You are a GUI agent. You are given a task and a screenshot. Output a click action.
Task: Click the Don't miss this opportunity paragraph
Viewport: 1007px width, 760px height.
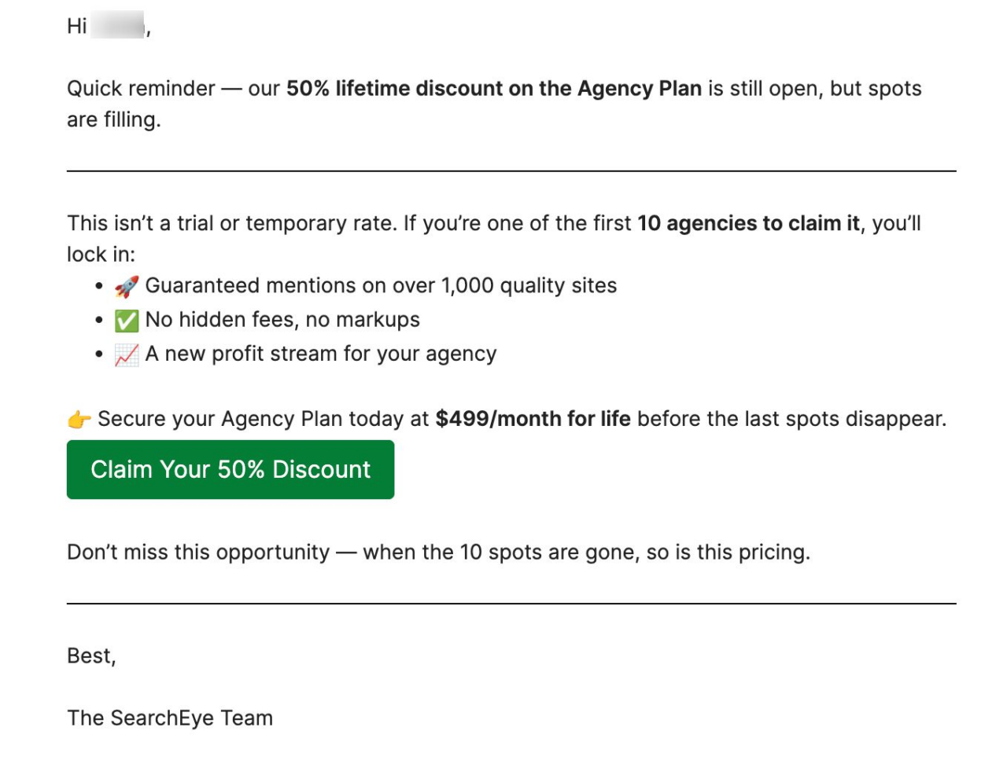click(438, 552)
